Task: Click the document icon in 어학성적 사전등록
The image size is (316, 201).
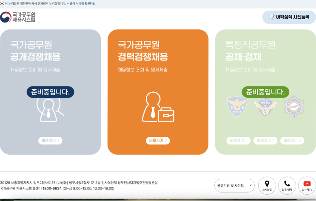Action: tap(271, 17)
